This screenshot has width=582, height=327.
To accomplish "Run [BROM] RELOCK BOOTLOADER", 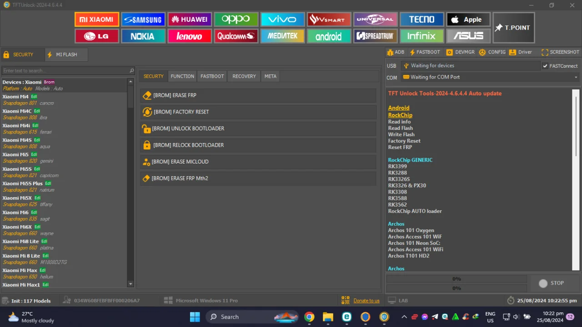I will pyautogui.click(x=258, y=145).
